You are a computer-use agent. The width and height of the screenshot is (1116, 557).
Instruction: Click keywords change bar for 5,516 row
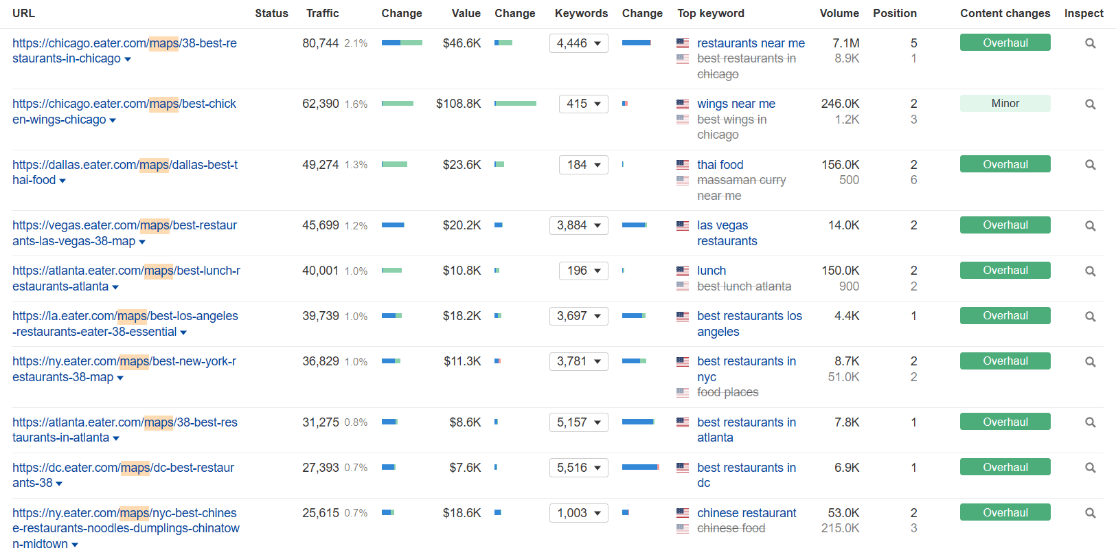pyautogui.click(x=641, y=467)
